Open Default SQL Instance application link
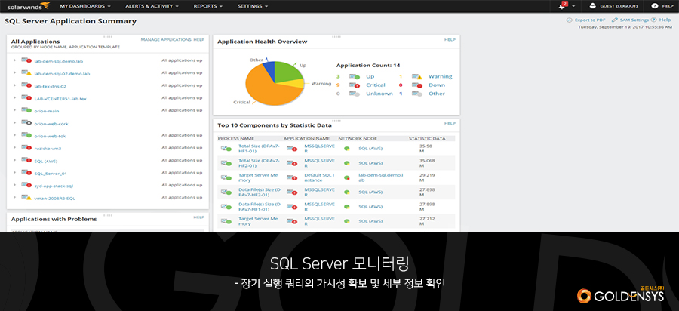 (320, 177)
